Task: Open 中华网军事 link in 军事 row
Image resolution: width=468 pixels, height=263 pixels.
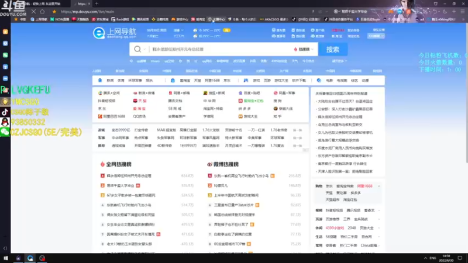Action: coord(121,138)
